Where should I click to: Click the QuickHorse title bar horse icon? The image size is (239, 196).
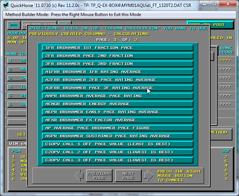click(x=6, y=5)
